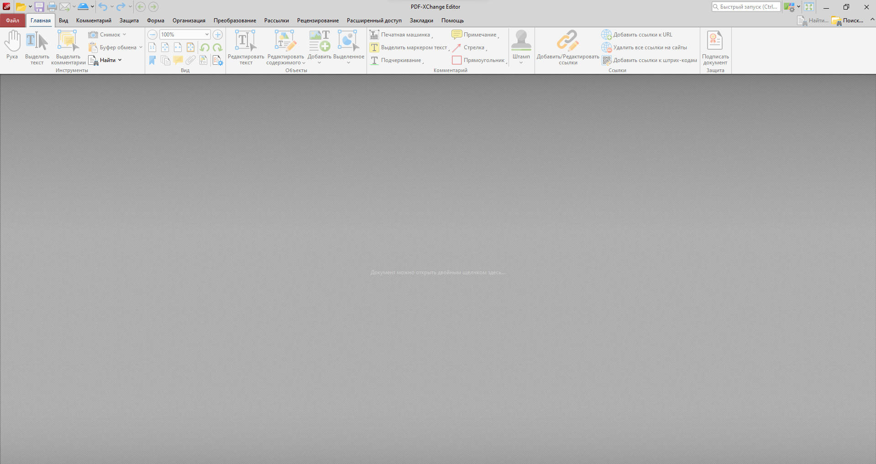The height and width of the screenshot is (464, 876).
Task: Switch to the Комментарий tab
Action: (x=94, y=21)
